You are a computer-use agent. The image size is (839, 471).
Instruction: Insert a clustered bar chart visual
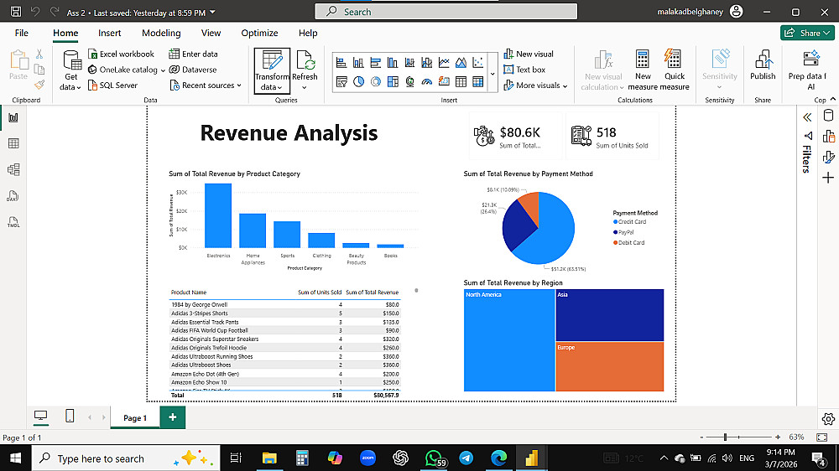375,63
